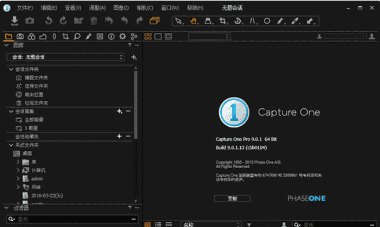Click the rotate right toolbar icon
The height and width of the screenshot is (227, 380).
tap(64, 21)
